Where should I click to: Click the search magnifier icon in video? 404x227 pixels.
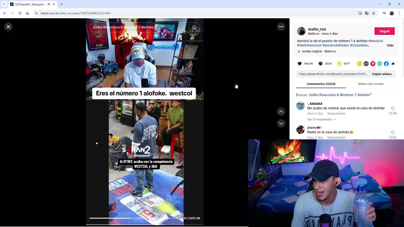(x=194, y=27)
